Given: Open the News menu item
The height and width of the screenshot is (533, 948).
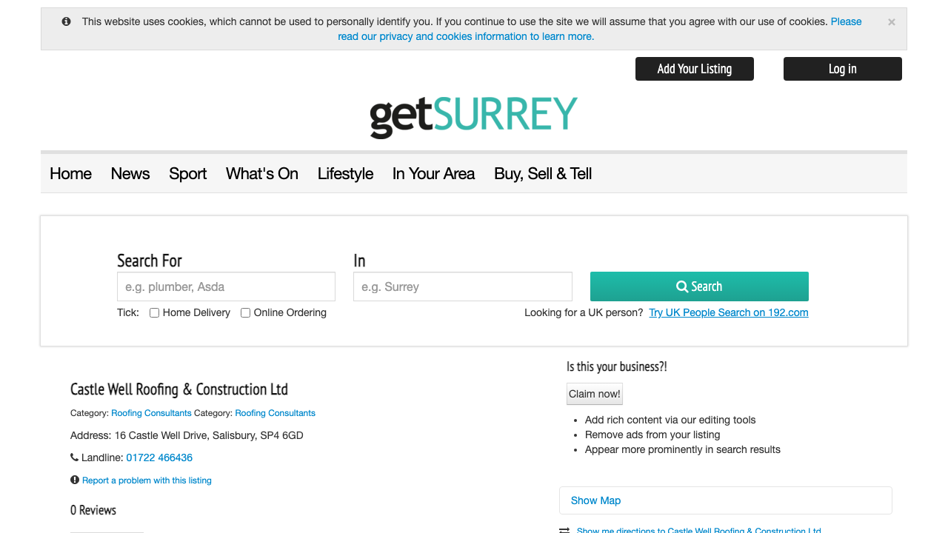Looking at the screenshot, I should (x=130, y=173).
